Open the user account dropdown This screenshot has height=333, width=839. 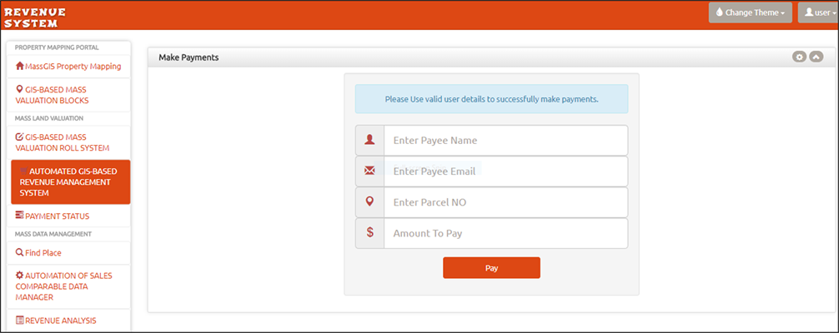click(817, 12)
